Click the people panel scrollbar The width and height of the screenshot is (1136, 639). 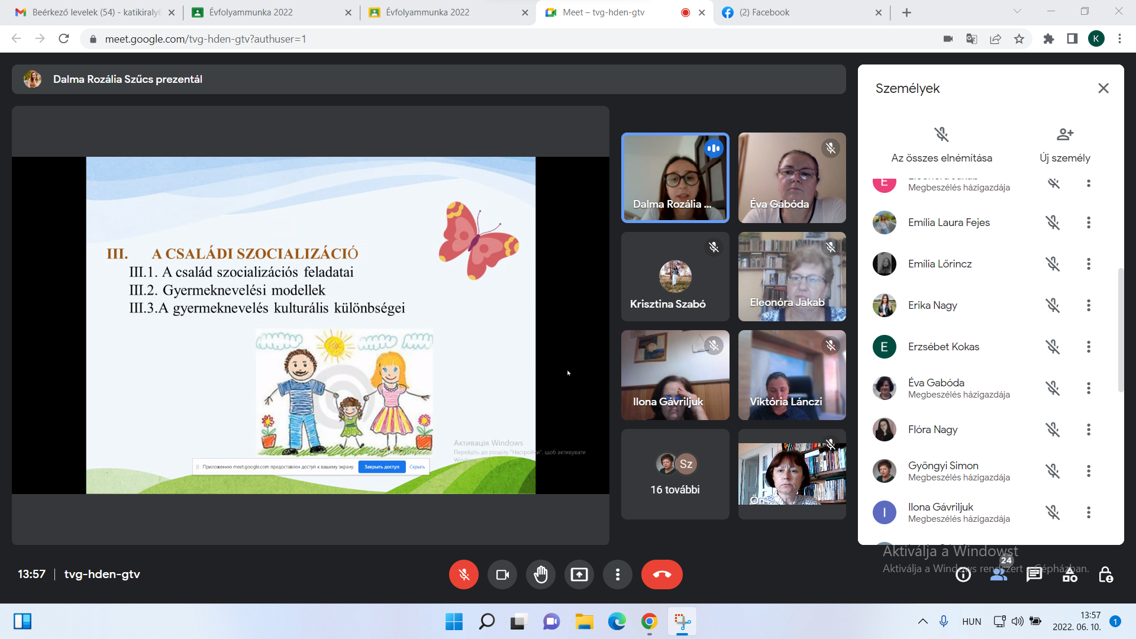pyautogui.click(x=1120, y=330)
